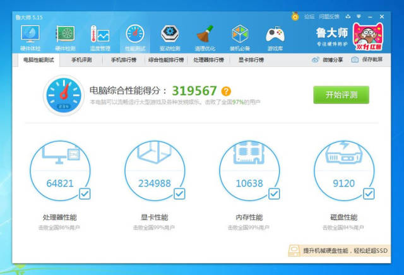Click the 提升机械硬盘性能 SSD banner link

click(x=345, y=250)
